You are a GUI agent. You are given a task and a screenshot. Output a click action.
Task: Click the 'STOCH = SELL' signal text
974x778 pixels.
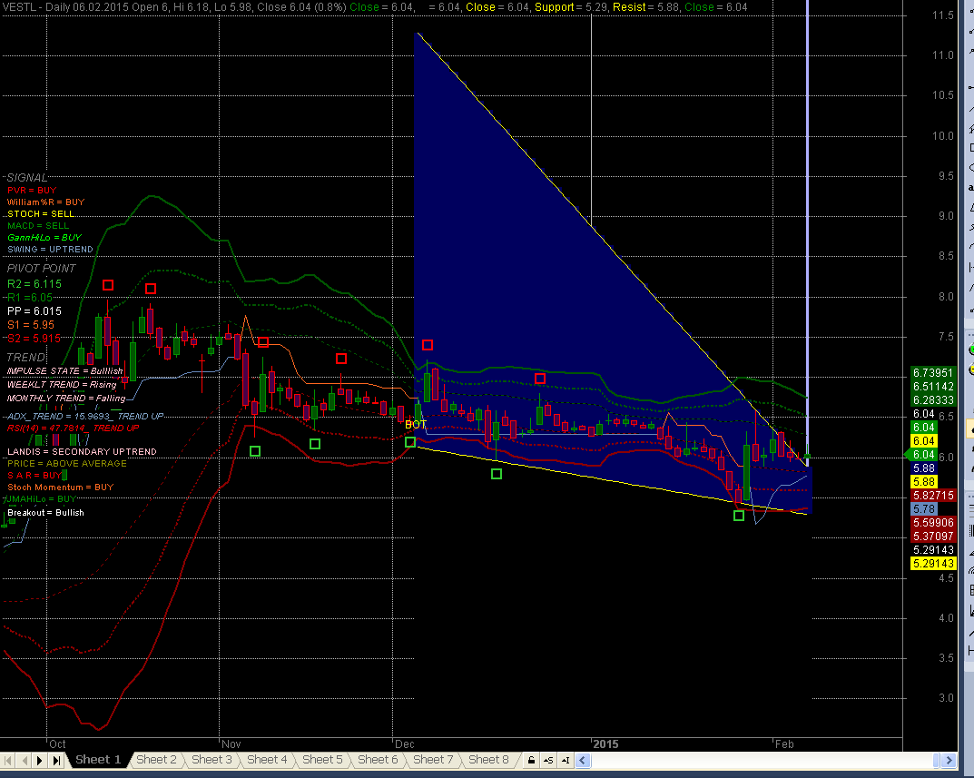tap(41, 214)
